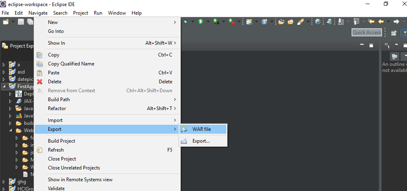Viewport: 407px width, 191px height.
Task: Switch to the Project Explorer tab
Action: tap(17, 46)
